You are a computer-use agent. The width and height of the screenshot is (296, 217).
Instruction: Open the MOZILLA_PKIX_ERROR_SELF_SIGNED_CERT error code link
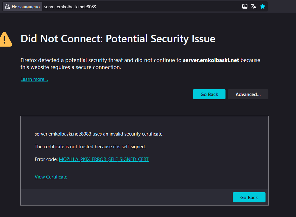click(x=104, y=159)
